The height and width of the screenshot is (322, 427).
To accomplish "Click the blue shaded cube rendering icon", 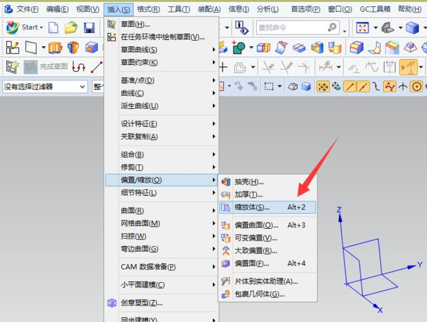I will [413, 28].
